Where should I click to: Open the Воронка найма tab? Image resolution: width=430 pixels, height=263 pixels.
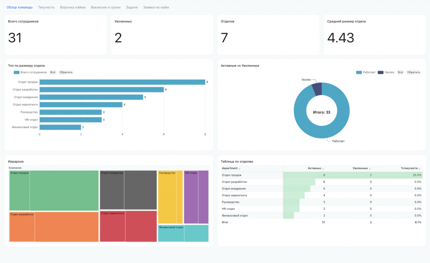73,8
